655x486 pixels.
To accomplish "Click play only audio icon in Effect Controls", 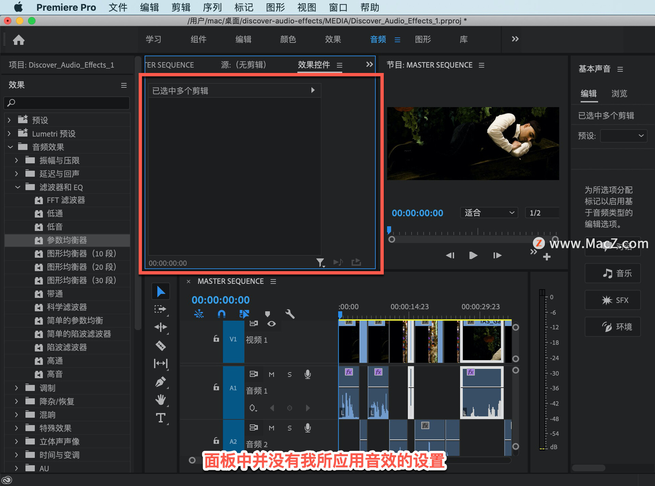I will pyautogui.click(x=338, y=262).
